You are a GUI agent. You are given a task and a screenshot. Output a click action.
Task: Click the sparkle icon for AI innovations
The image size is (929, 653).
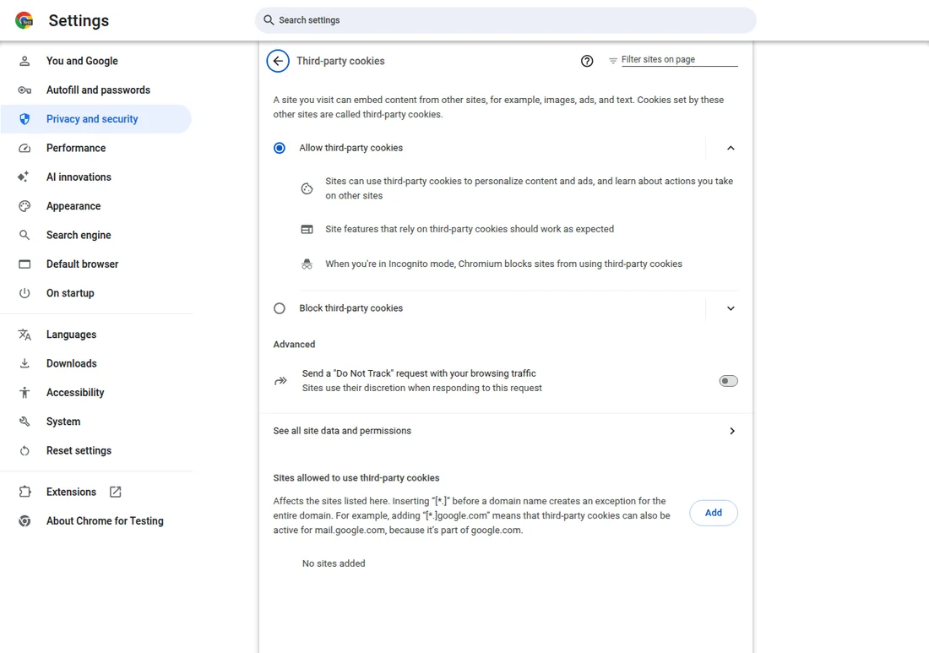point(23,177)
